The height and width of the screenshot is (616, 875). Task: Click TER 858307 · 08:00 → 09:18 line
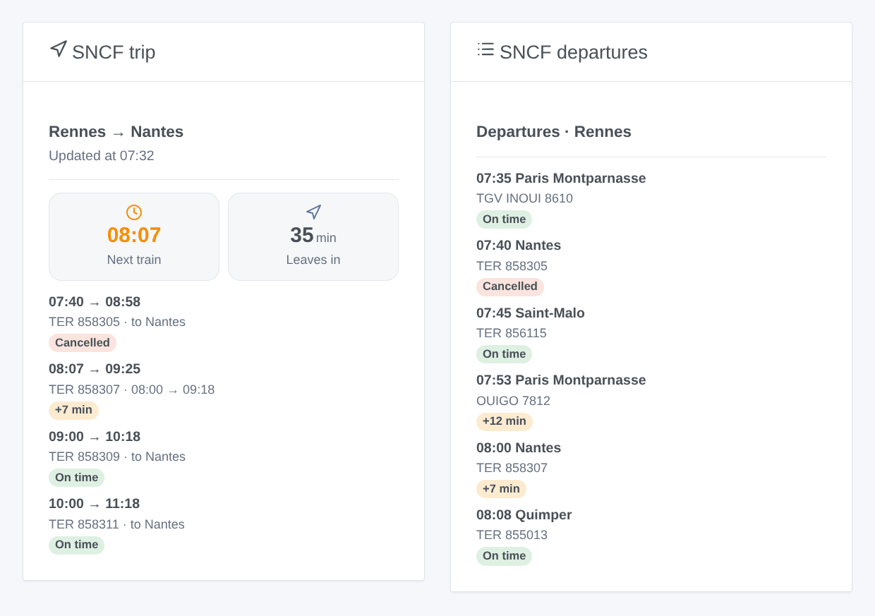(x=131, y=389)
